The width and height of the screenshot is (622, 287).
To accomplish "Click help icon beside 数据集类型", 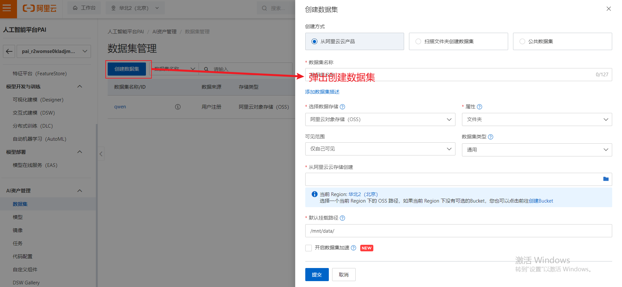I will click(x=490, y=137).
